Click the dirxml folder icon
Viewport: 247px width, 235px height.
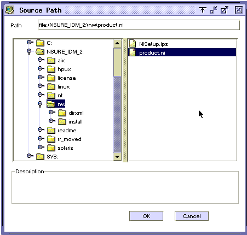coord(62,113)
